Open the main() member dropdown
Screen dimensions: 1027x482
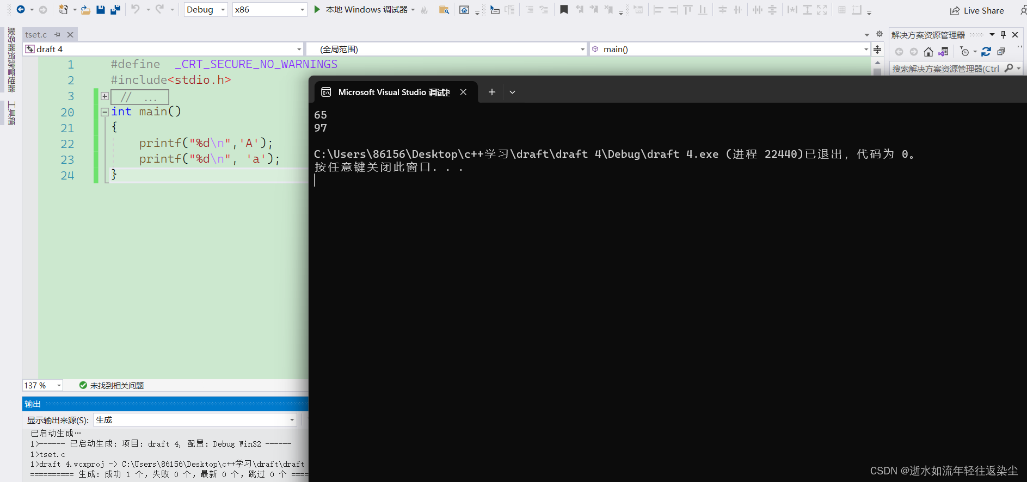(730, 49)
